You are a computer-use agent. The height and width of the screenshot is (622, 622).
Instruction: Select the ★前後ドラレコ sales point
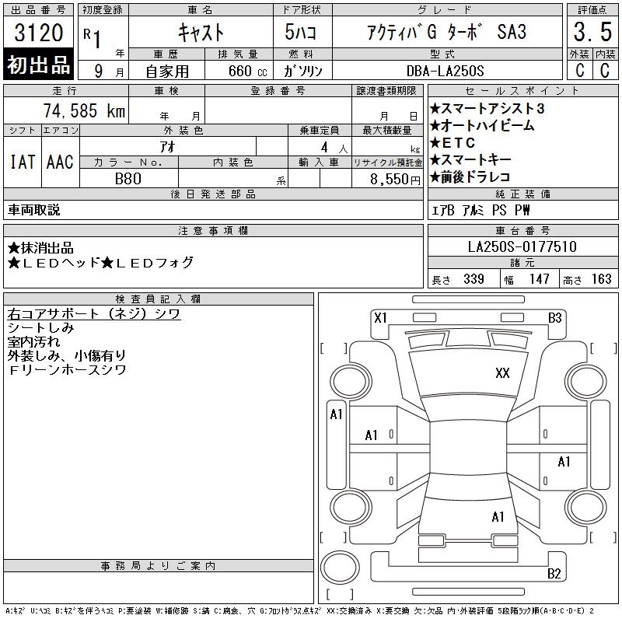[470, 177]
